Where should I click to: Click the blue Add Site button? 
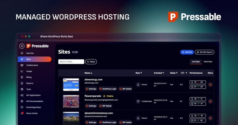coord(187,52)
